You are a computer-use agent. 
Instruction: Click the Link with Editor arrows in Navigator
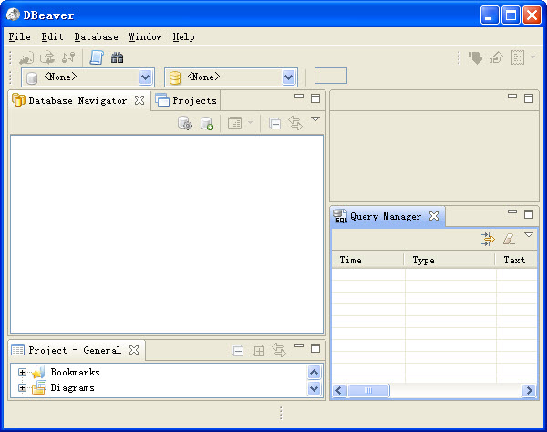(295, 123)
